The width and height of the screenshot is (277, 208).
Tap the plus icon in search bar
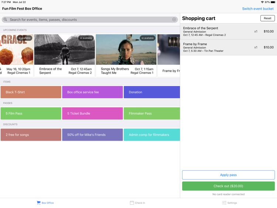(174, 20)
